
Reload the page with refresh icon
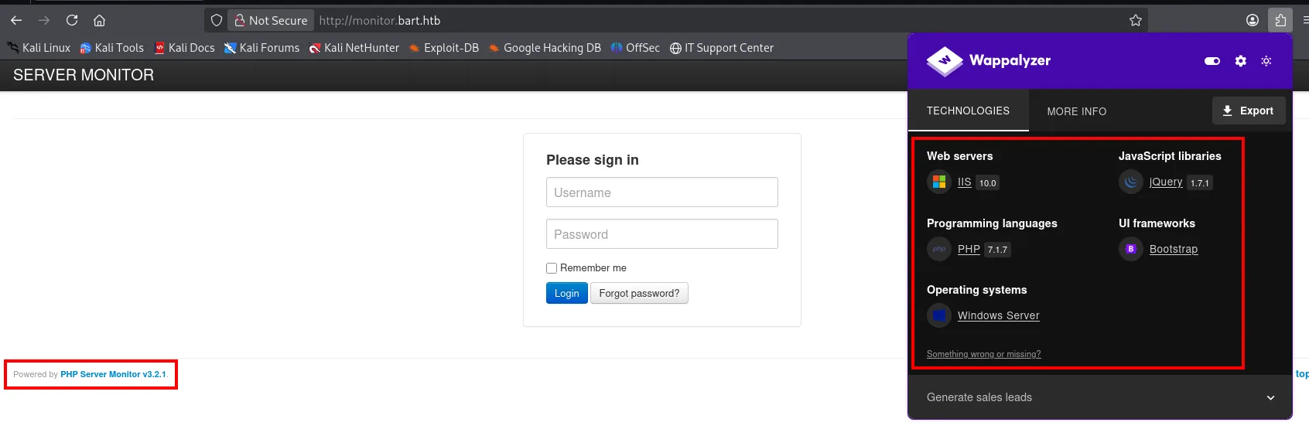(x=72, y=20)
